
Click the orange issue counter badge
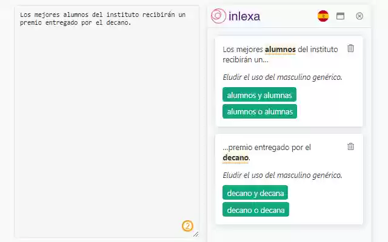point(187,226)
